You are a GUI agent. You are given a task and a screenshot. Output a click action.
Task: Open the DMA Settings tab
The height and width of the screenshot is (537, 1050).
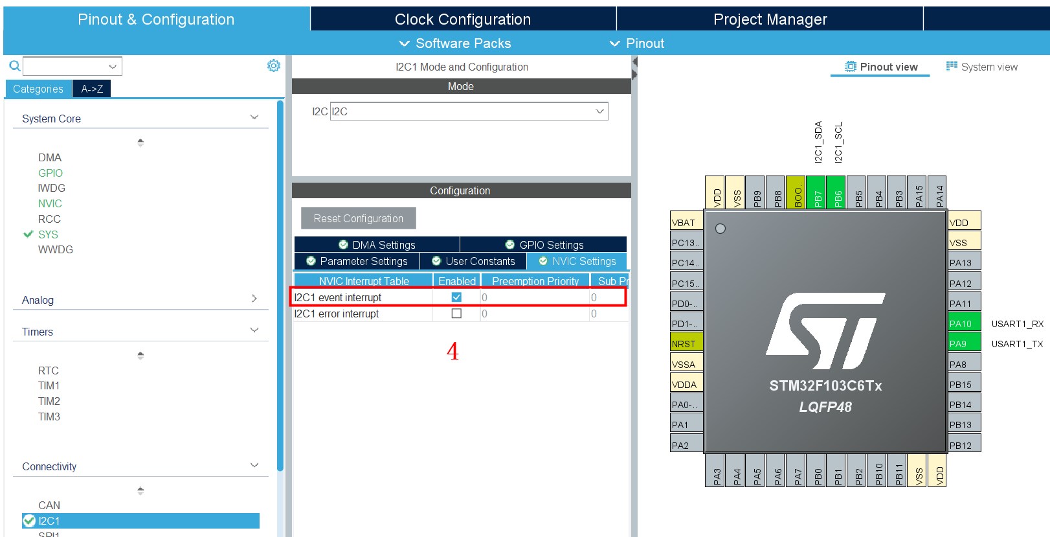point(377,244)
